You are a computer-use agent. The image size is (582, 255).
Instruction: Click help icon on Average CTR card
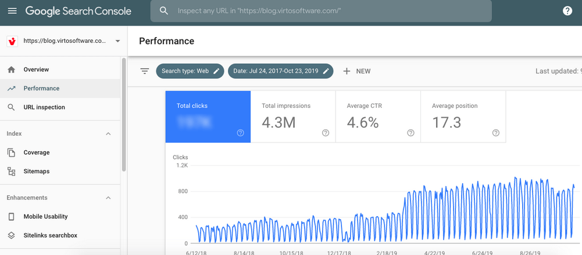[x=410, y=133]
